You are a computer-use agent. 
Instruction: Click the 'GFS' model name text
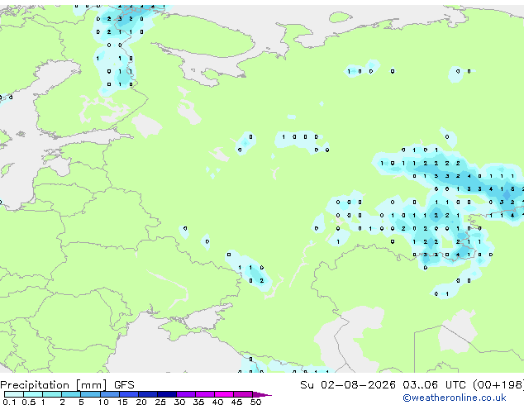point(124,385)
